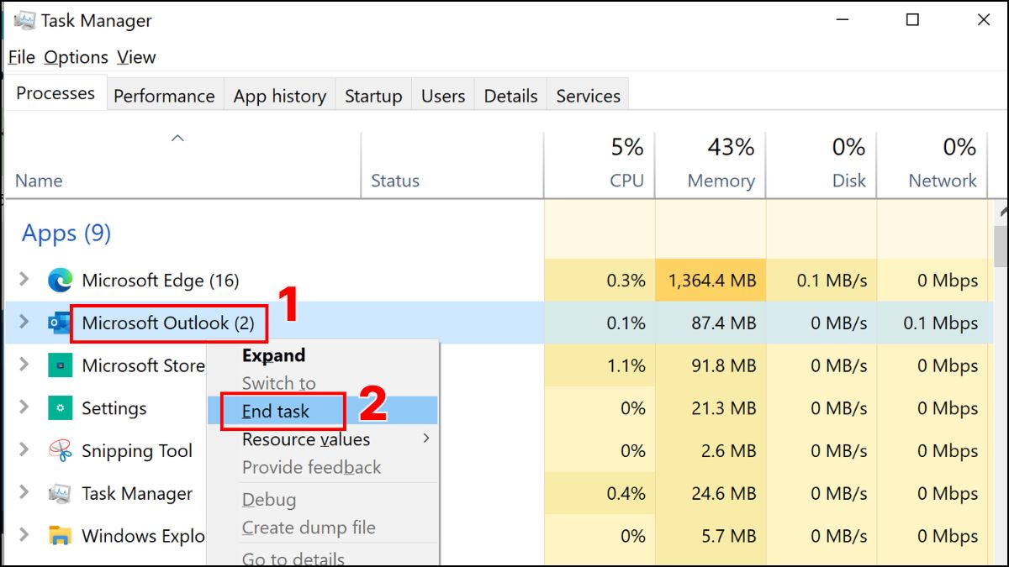Sort processes by Memory column

point(721,180)
